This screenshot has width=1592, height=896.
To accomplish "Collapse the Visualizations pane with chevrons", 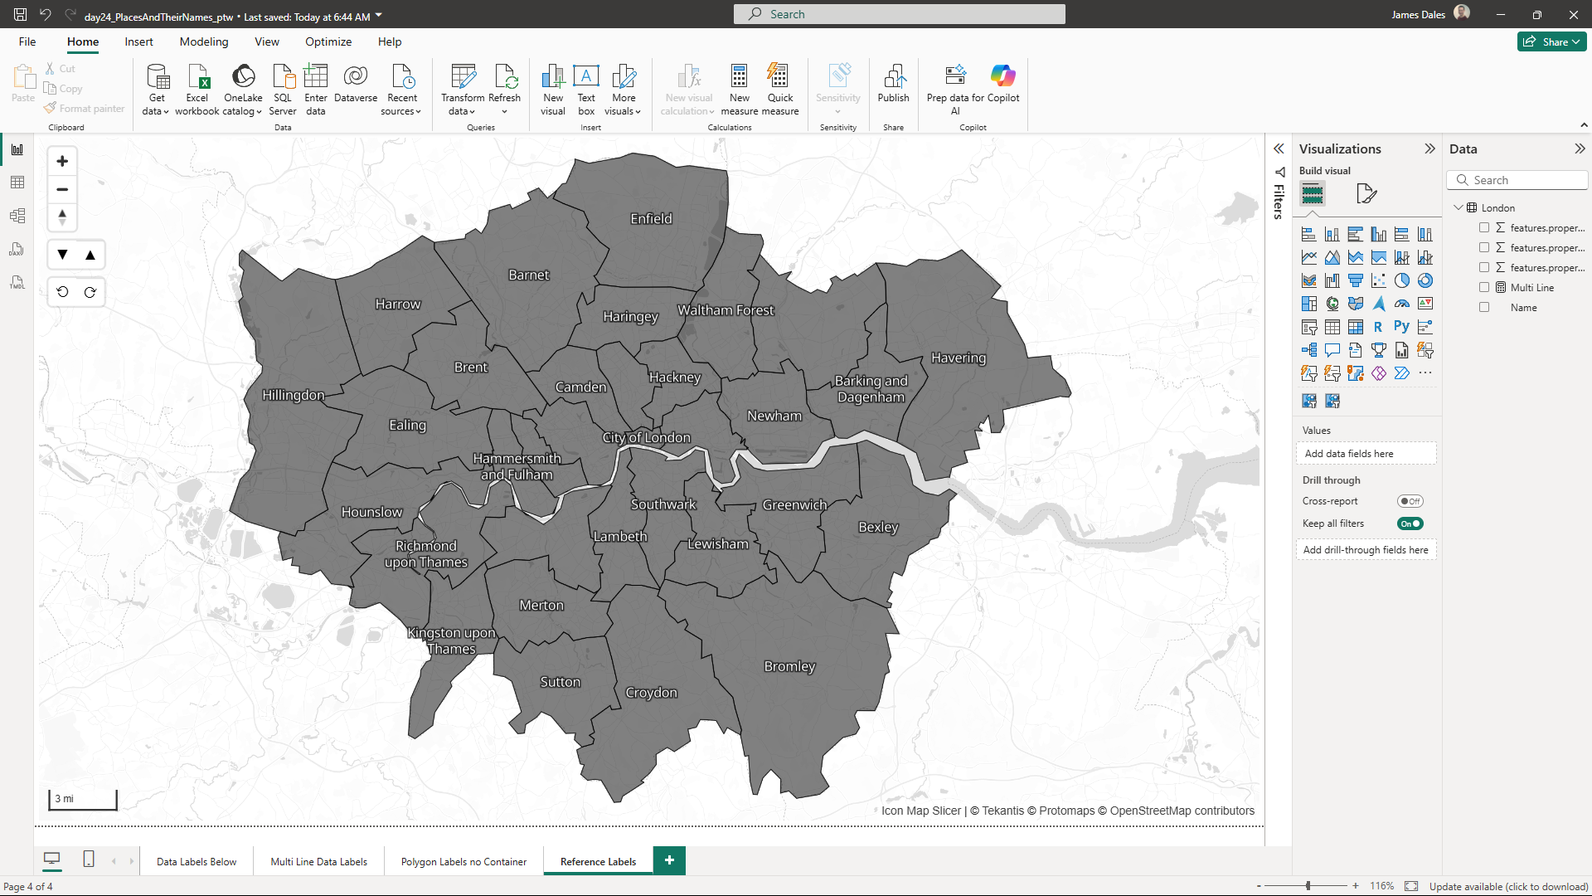I will (x=1429, y=149).
